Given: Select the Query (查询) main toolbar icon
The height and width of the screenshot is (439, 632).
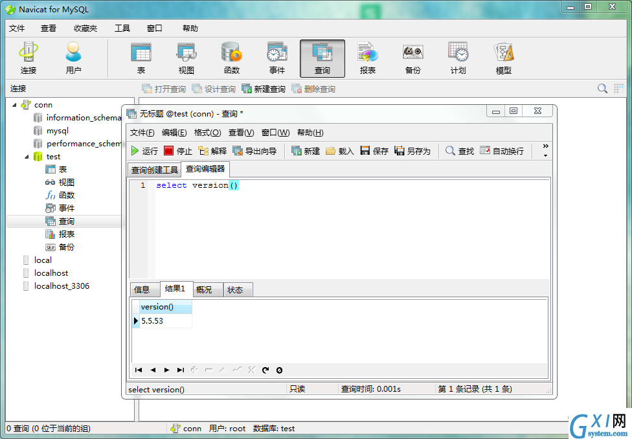Looking at the screenshot, I should [x=322, y=58].
